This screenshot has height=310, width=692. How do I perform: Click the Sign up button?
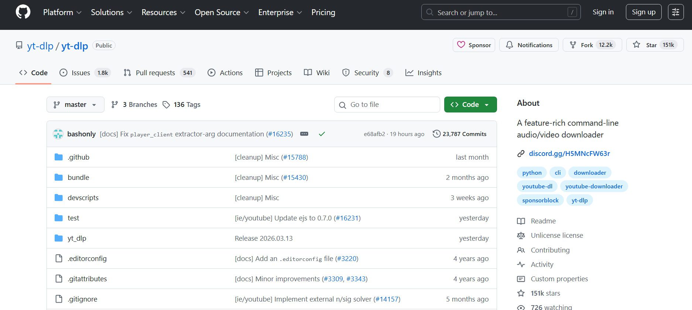pos(643,12)
